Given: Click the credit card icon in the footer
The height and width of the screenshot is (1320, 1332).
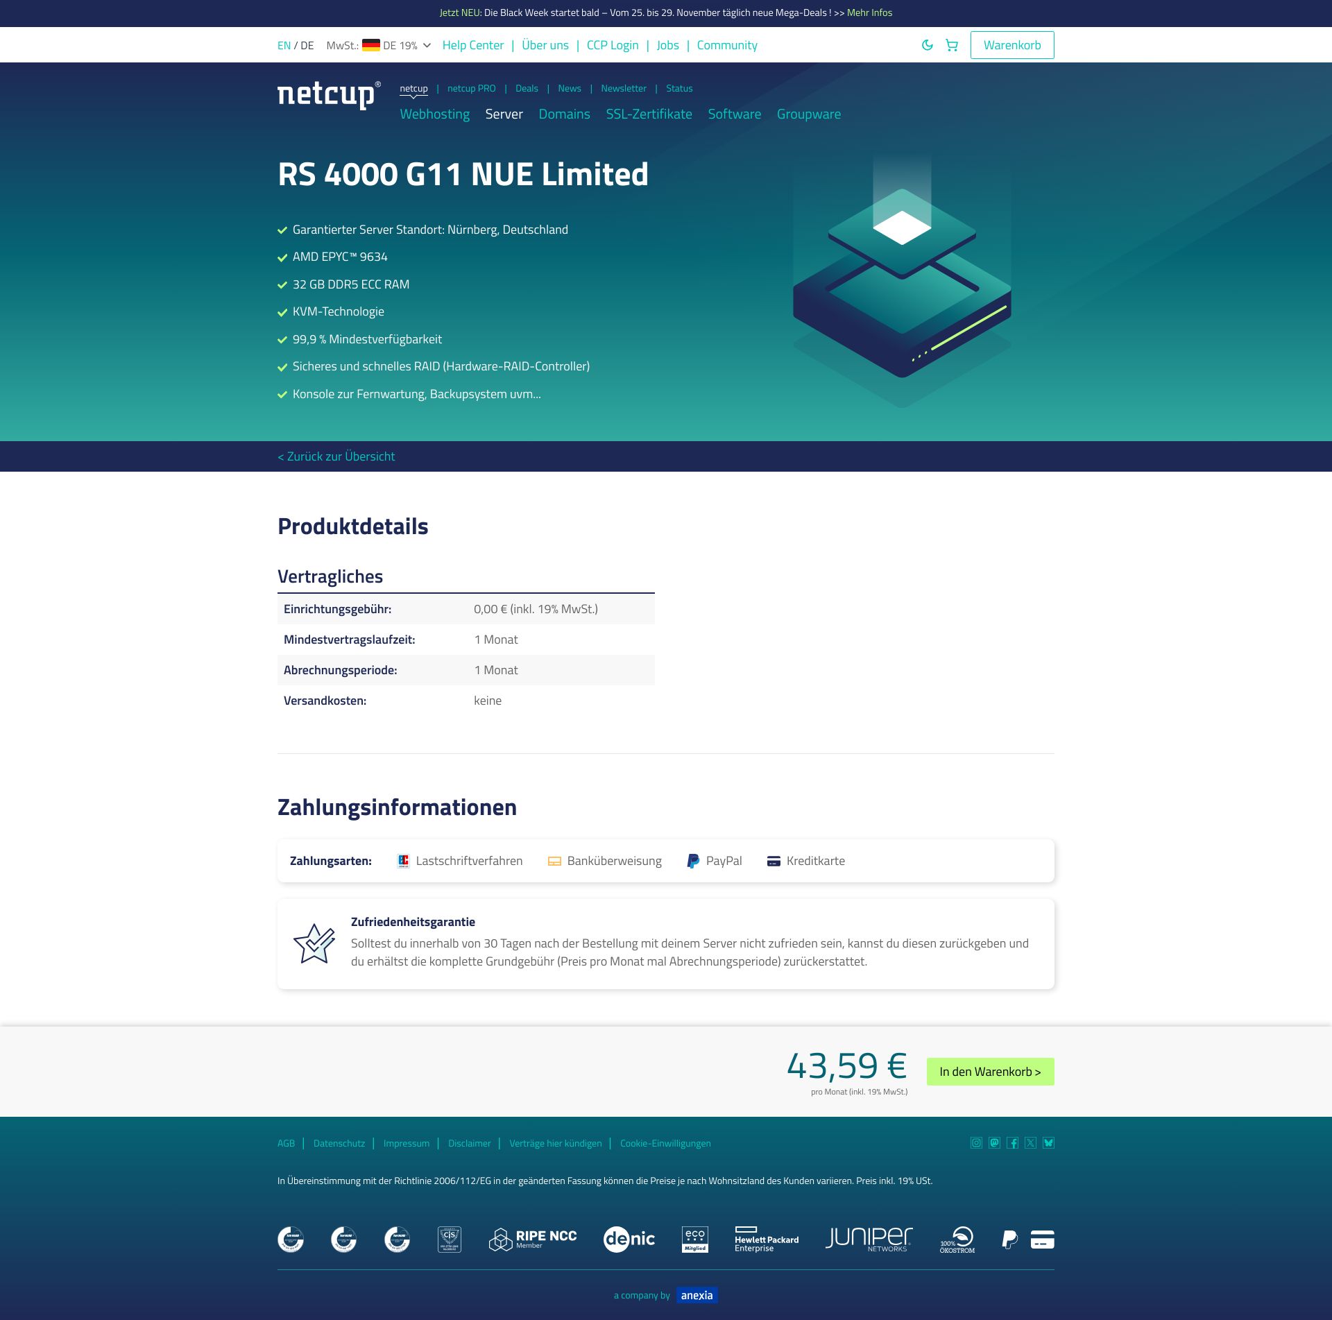Looking at the screenshot, I should point(1042,1240).
